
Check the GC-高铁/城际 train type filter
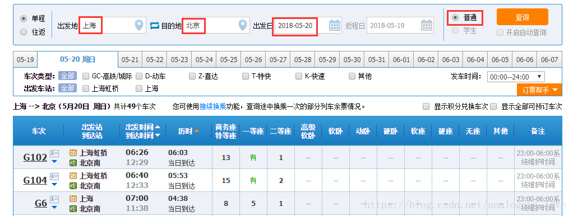[x=86, y=76]
